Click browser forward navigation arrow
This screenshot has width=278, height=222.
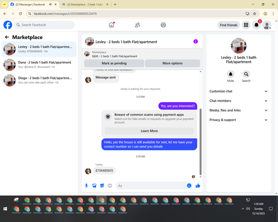pos(13,13)
